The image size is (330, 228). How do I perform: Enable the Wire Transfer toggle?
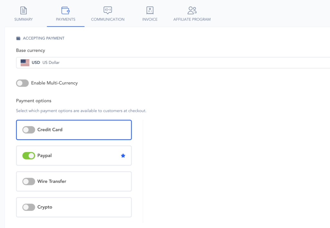coord(29,182)
